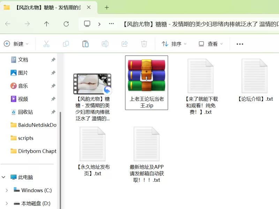Select the 【论坛介绍】.txt file

tap(255, 80)
